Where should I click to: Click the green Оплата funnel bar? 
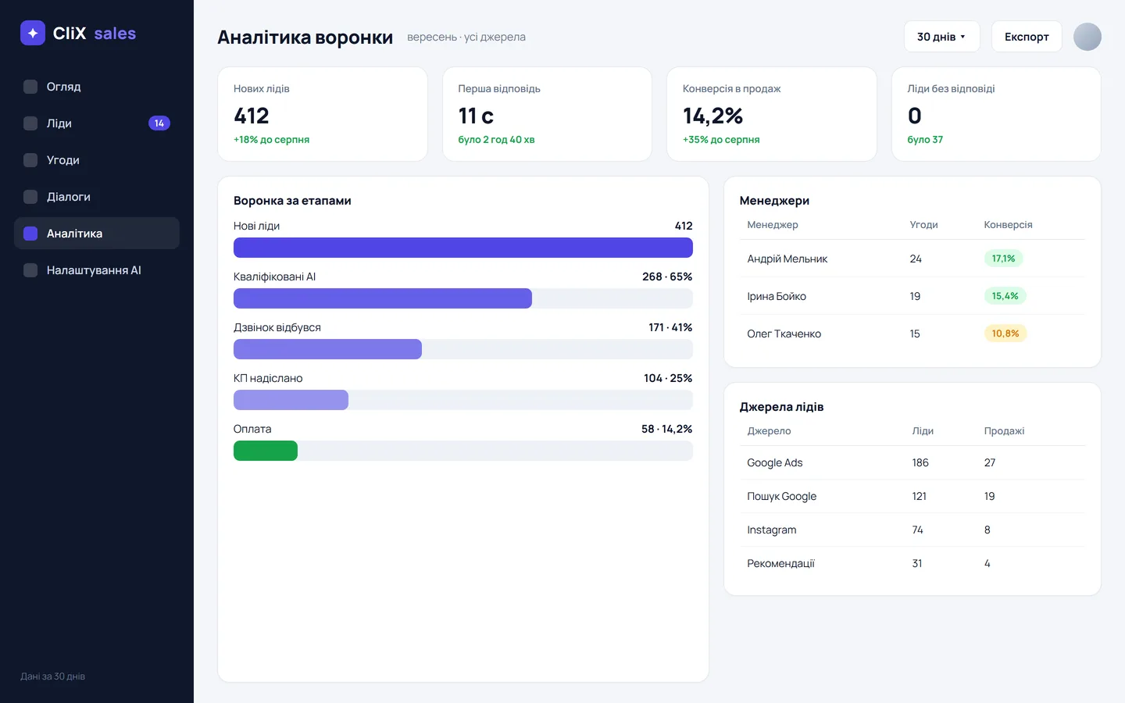[266, 451]
